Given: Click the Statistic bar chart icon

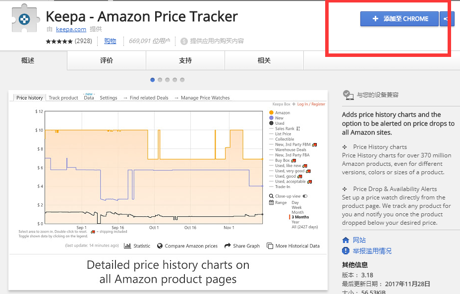Looking at the screenshot, I should click(127, 245).
